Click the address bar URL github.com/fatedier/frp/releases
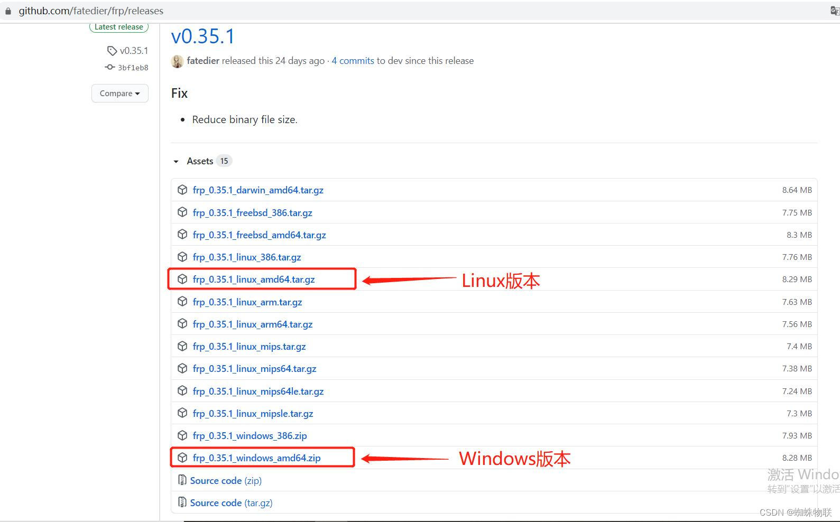 pos(91,11)
